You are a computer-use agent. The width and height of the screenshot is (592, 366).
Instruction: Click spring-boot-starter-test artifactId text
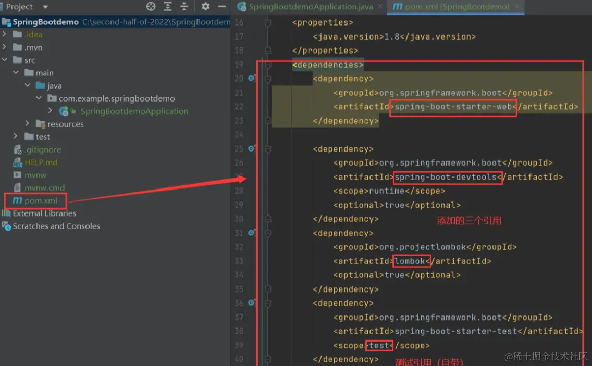coord(455,331)
